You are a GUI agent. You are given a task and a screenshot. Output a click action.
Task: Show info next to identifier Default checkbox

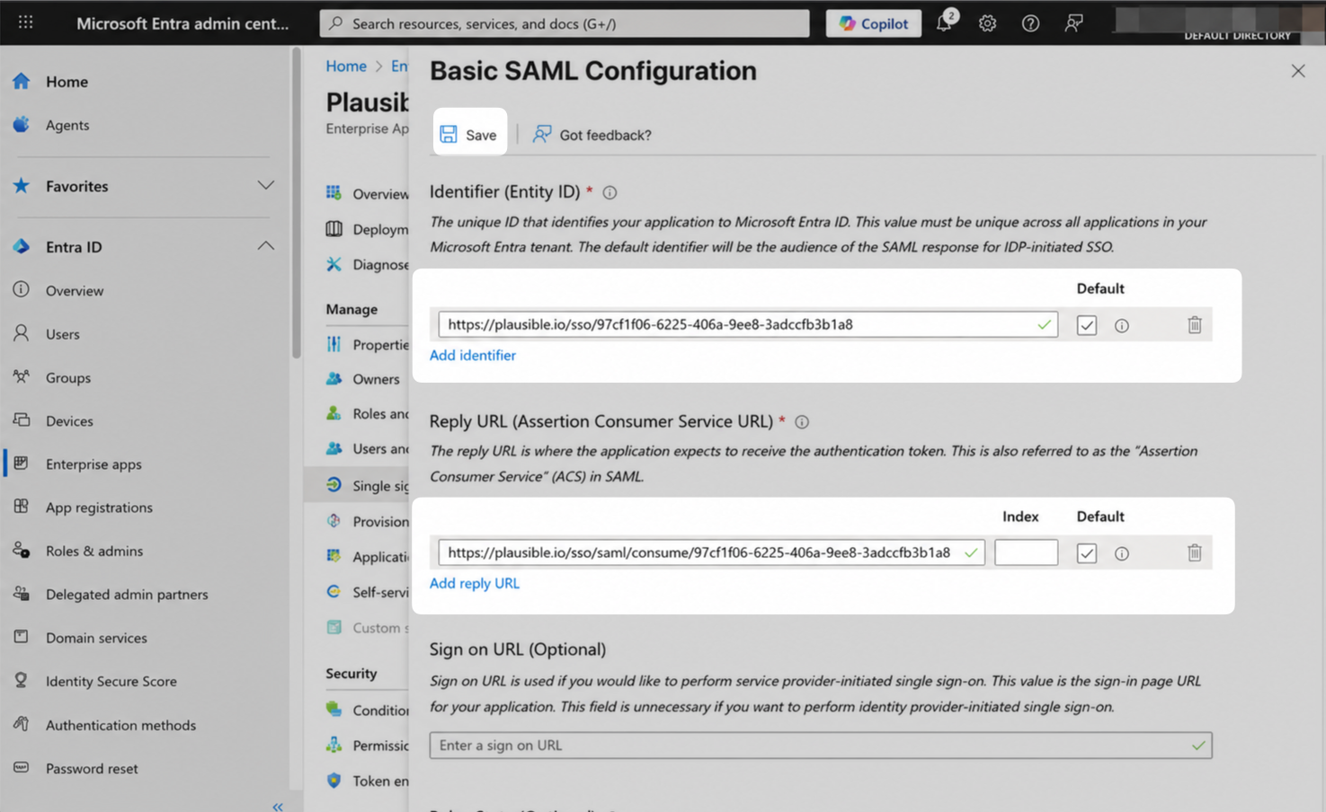(1122, 326)
